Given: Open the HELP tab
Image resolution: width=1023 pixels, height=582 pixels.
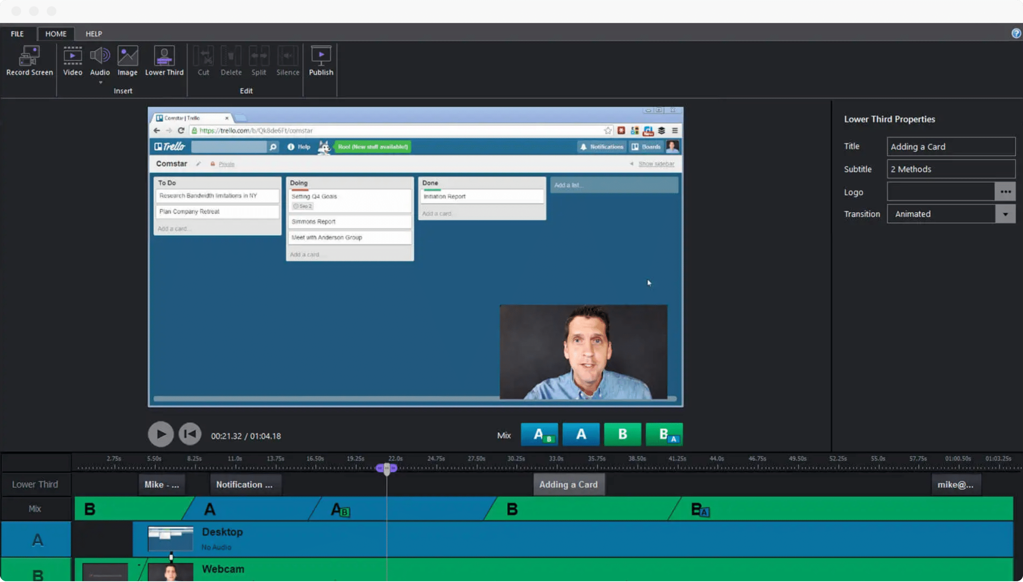Looking at the screenshot, I should (x=93, y=34).
